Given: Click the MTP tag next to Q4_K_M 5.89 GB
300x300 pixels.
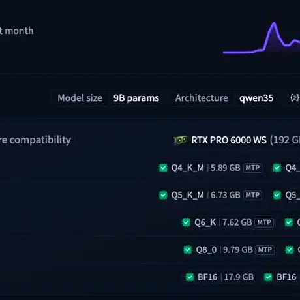Looking at the screenshot, I should (x=252, y=168).
